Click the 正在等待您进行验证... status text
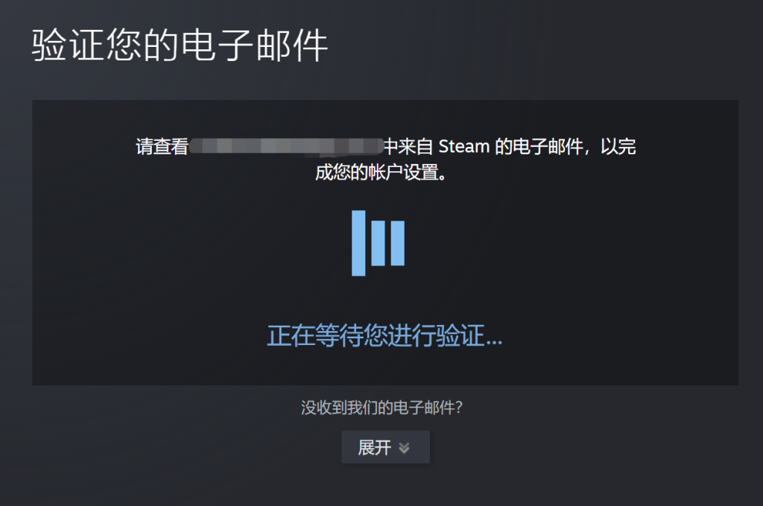This screenshot has width=763, height=506. (384, 335)
